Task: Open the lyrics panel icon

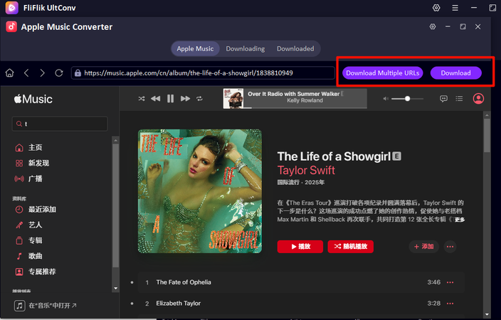Action: [443, 99]
